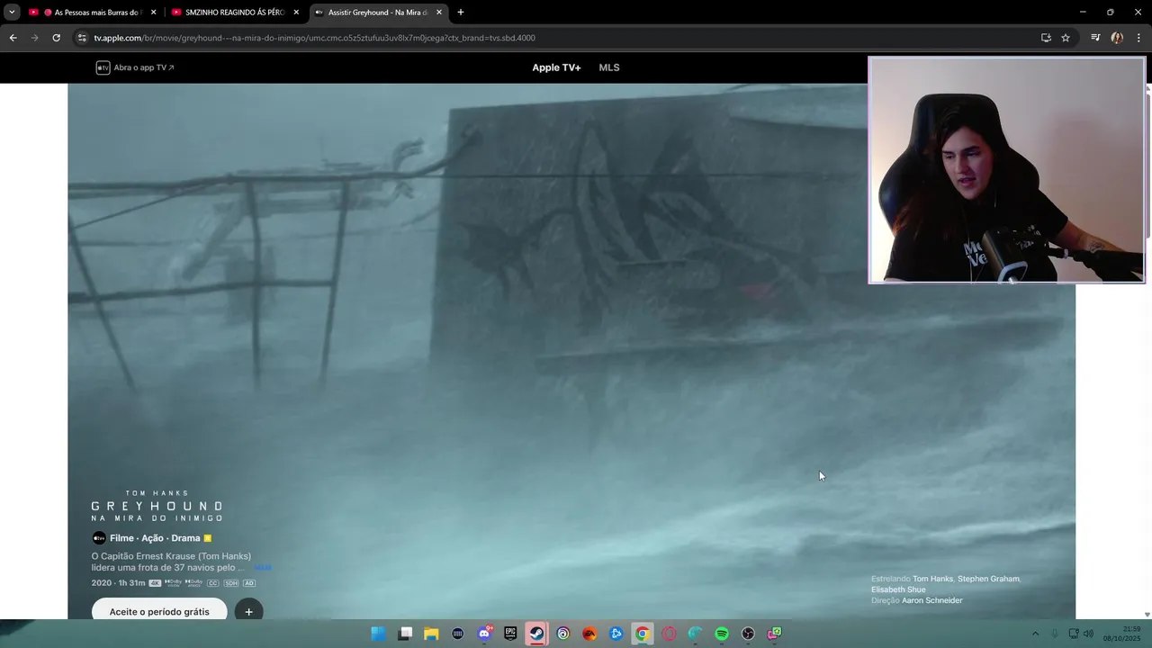Open the volume control in system tray
Viewport: 1152px width, 648px height.
[x=1089, y=634]
